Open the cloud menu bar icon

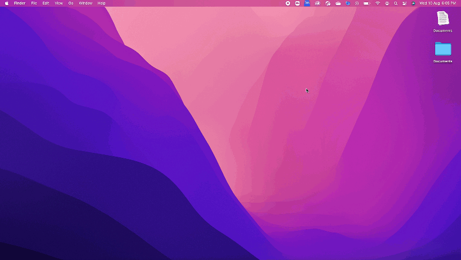338,3
